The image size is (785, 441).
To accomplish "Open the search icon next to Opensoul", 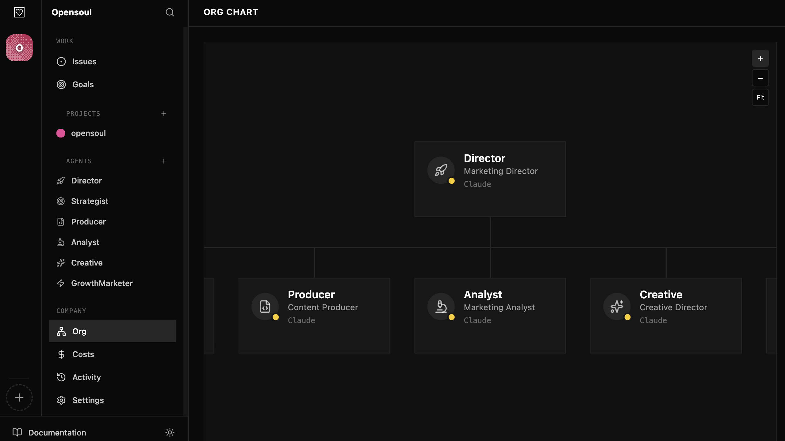I will pyautogui.click(x=170, y=13).
